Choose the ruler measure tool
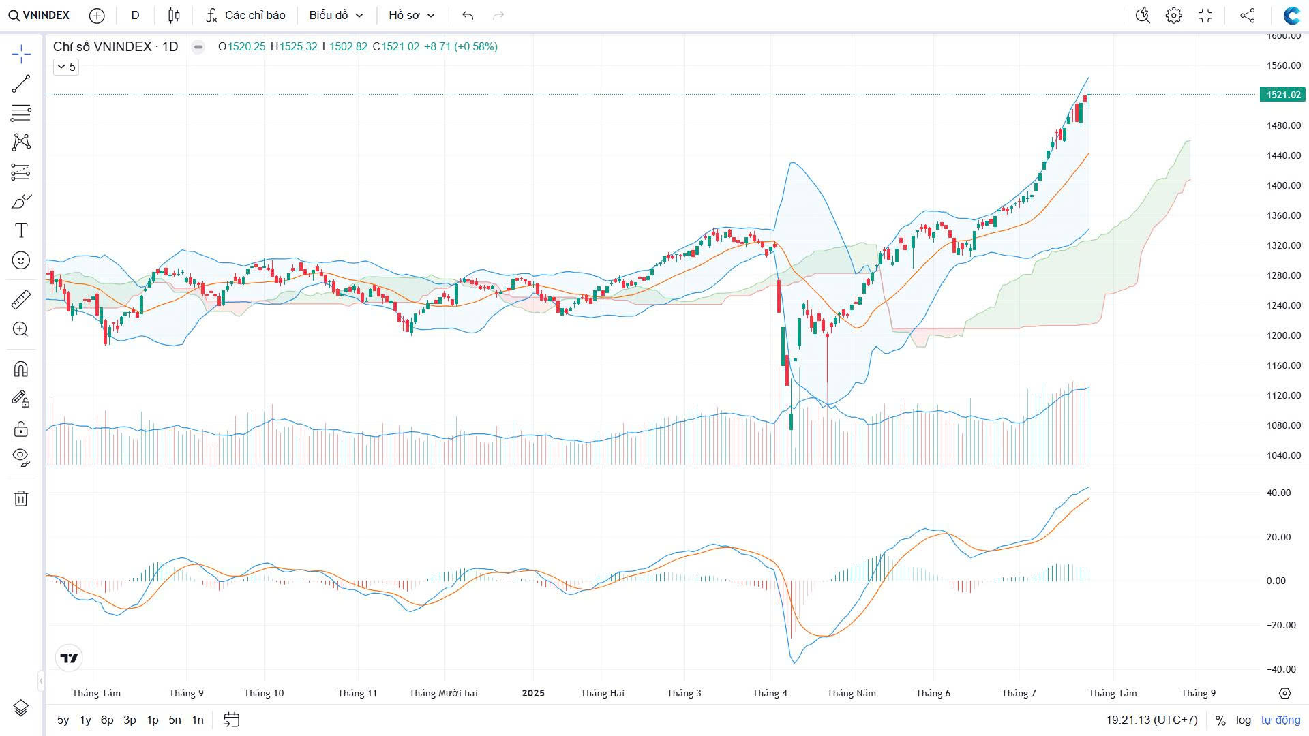This screenshot has width=1309, height=736. [x=21, y=299]
